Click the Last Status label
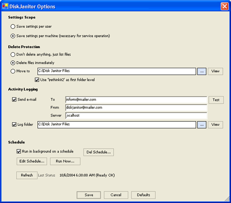Screen dimensions: 231x203 [x=47, y=175]
